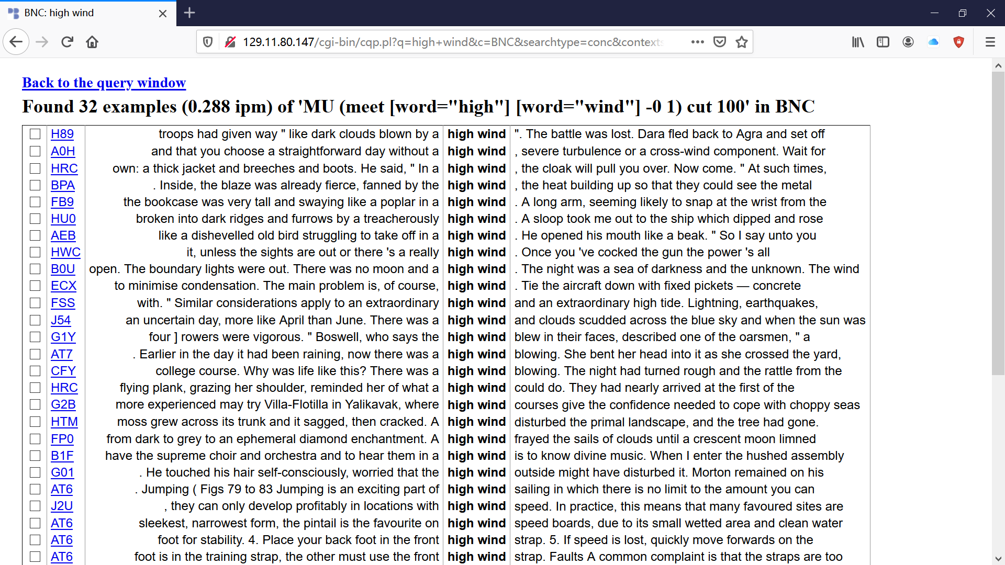Viewport: 1005px width, 565px height.
Task: Open the page actions three-dot menu
Action: tap(697, 42)
